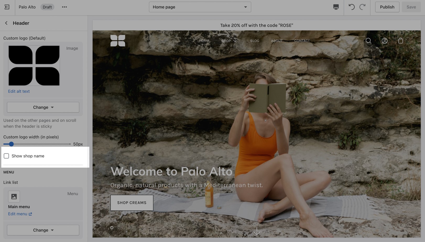
Task: Open the Home page template dropdown
Action: 200,7
